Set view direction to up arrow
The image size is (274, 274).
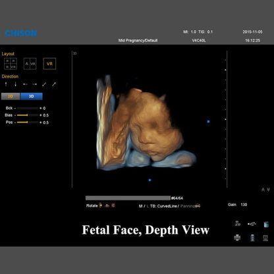[6, 84]
